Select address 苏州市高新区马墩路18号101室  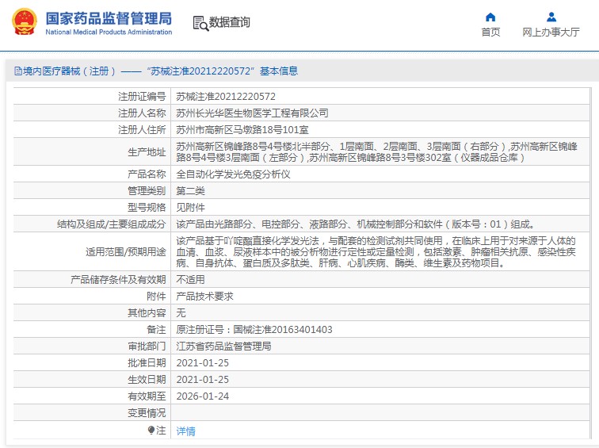pyautogui.click(x=242, y=130)
